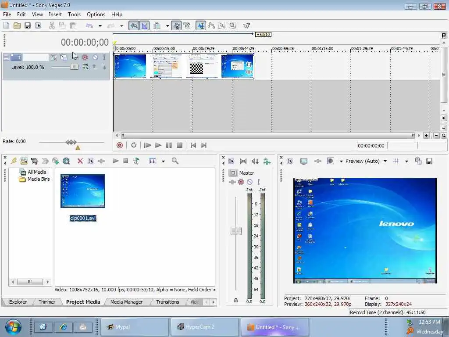Screen dimensions: 449x337
Task: Open split screen selection dropdown arrow
Action: pyautogui.click(x=341, y=161)
